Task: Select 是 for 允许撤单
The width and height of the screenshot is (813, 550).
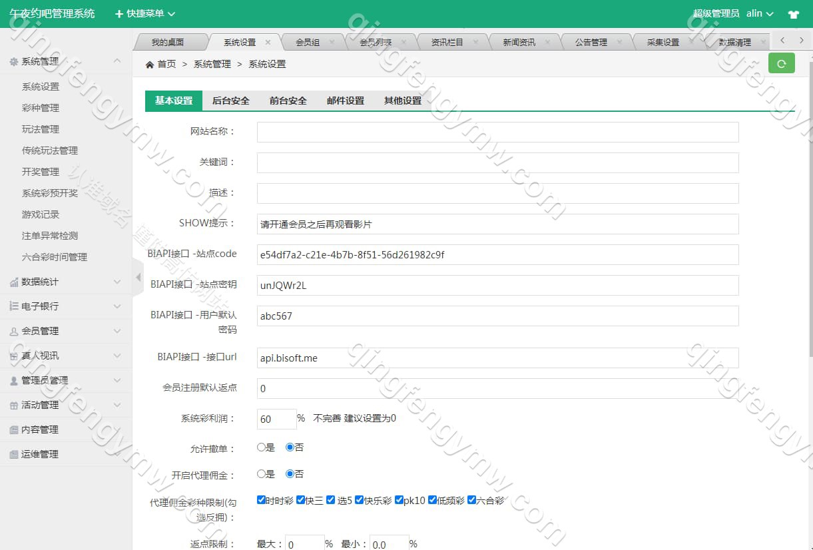Action: tap(262, 447)
